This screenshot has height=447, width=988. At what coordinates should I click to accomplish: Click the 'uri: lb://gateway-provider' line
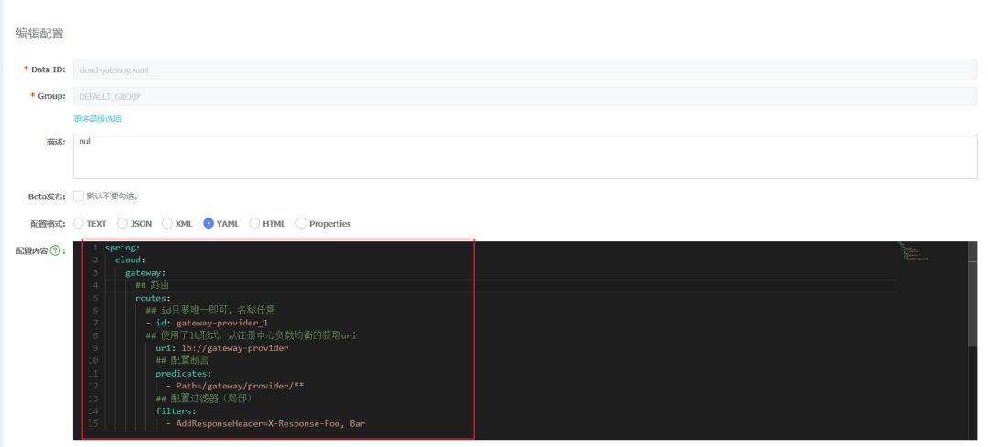click(221, 348)
